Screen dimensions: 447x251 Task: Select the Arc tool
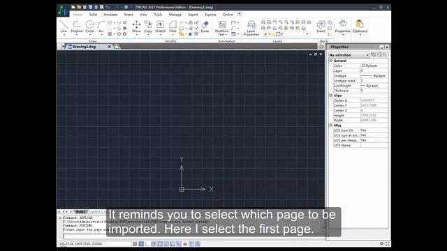click(x=101, y=26)
